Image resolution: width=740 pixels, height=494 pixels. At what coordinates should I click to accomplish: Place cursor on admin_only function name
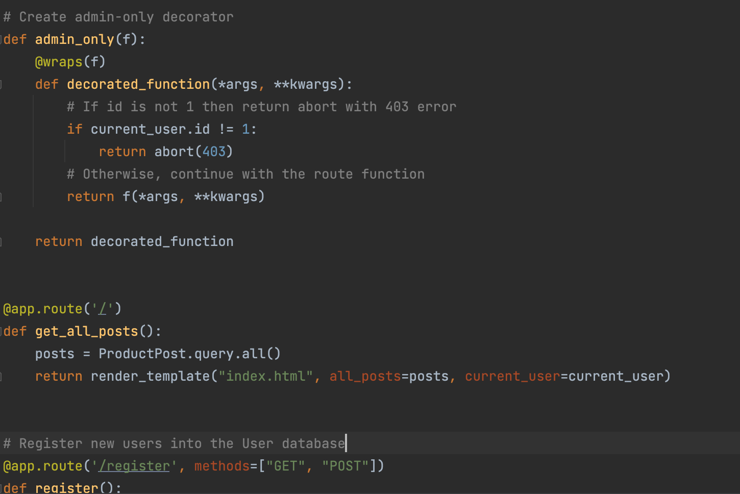[75, 39]
